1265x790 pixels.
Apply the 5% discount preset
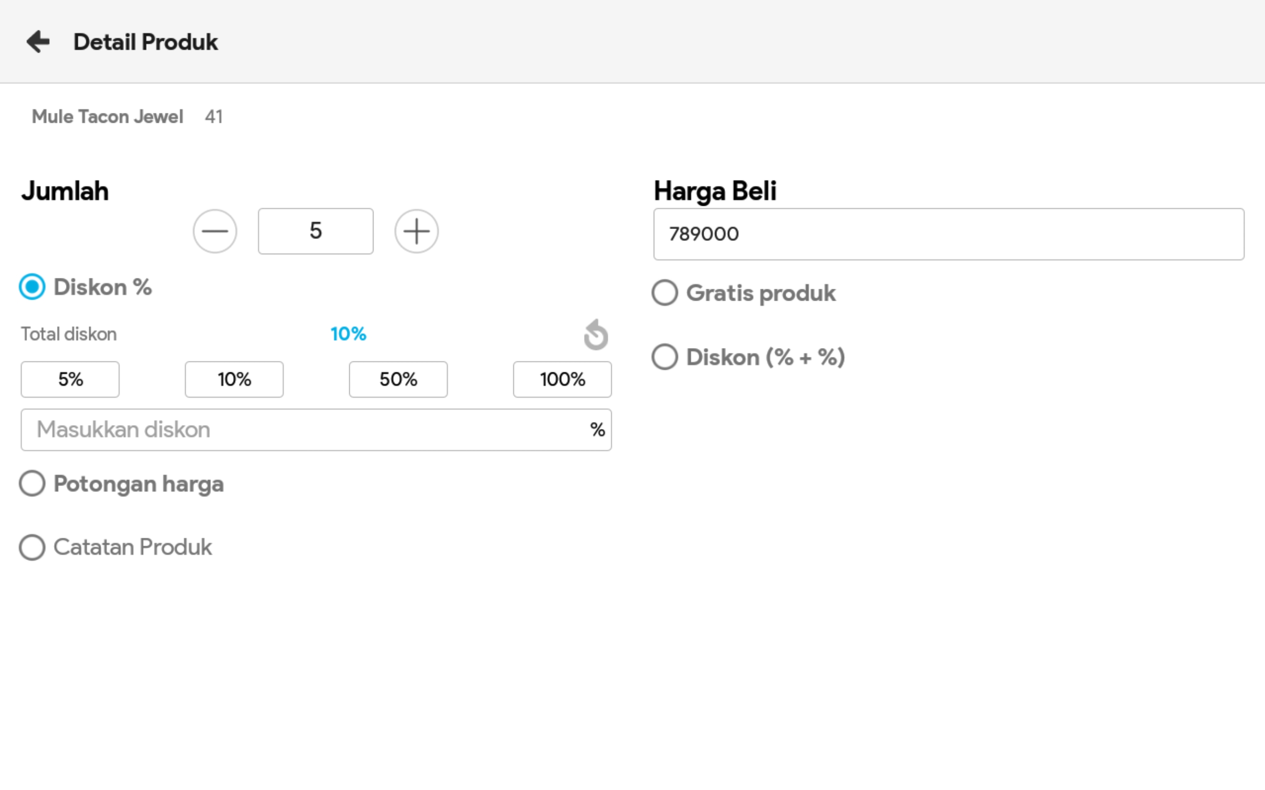(70, 379)
